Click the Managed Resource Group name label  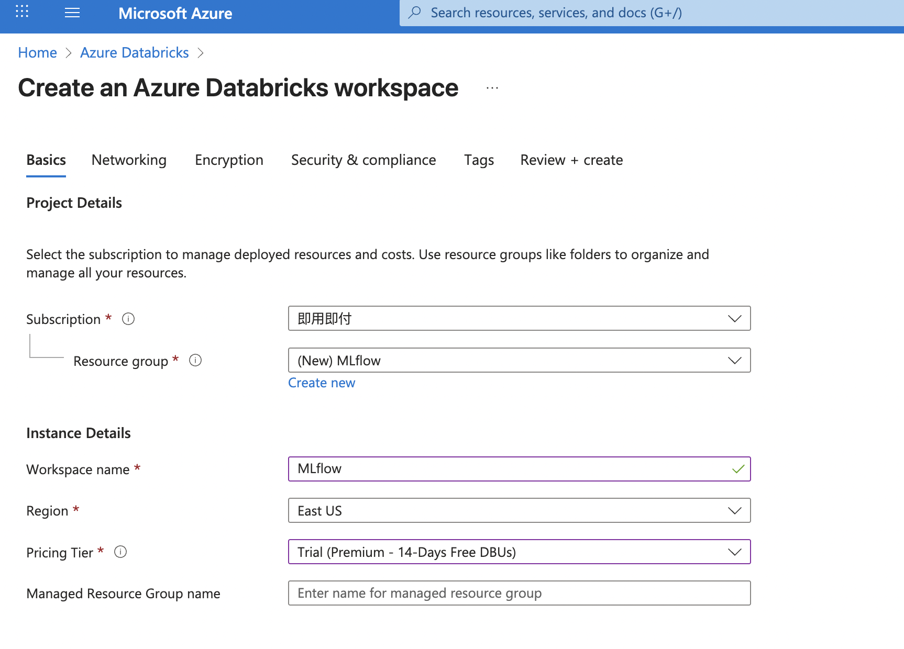pyautogui.click(x=124, y=594)
